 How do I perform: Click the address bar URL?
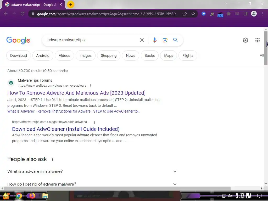[108, 14]
